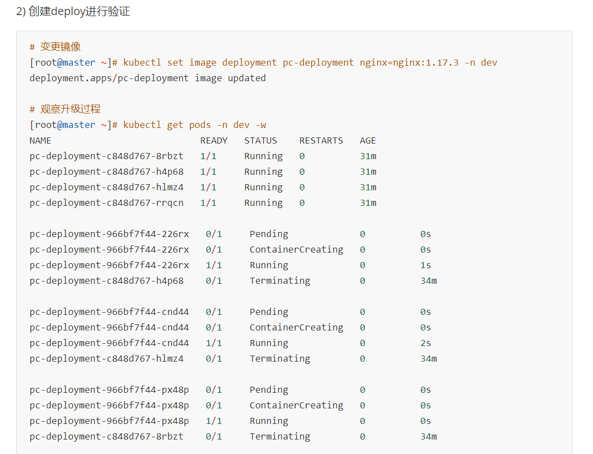Click "deployment.apps/pc-deployment image updated" output line
The image size is (593, 454).
pyautogui.click(x=147, y=78)
